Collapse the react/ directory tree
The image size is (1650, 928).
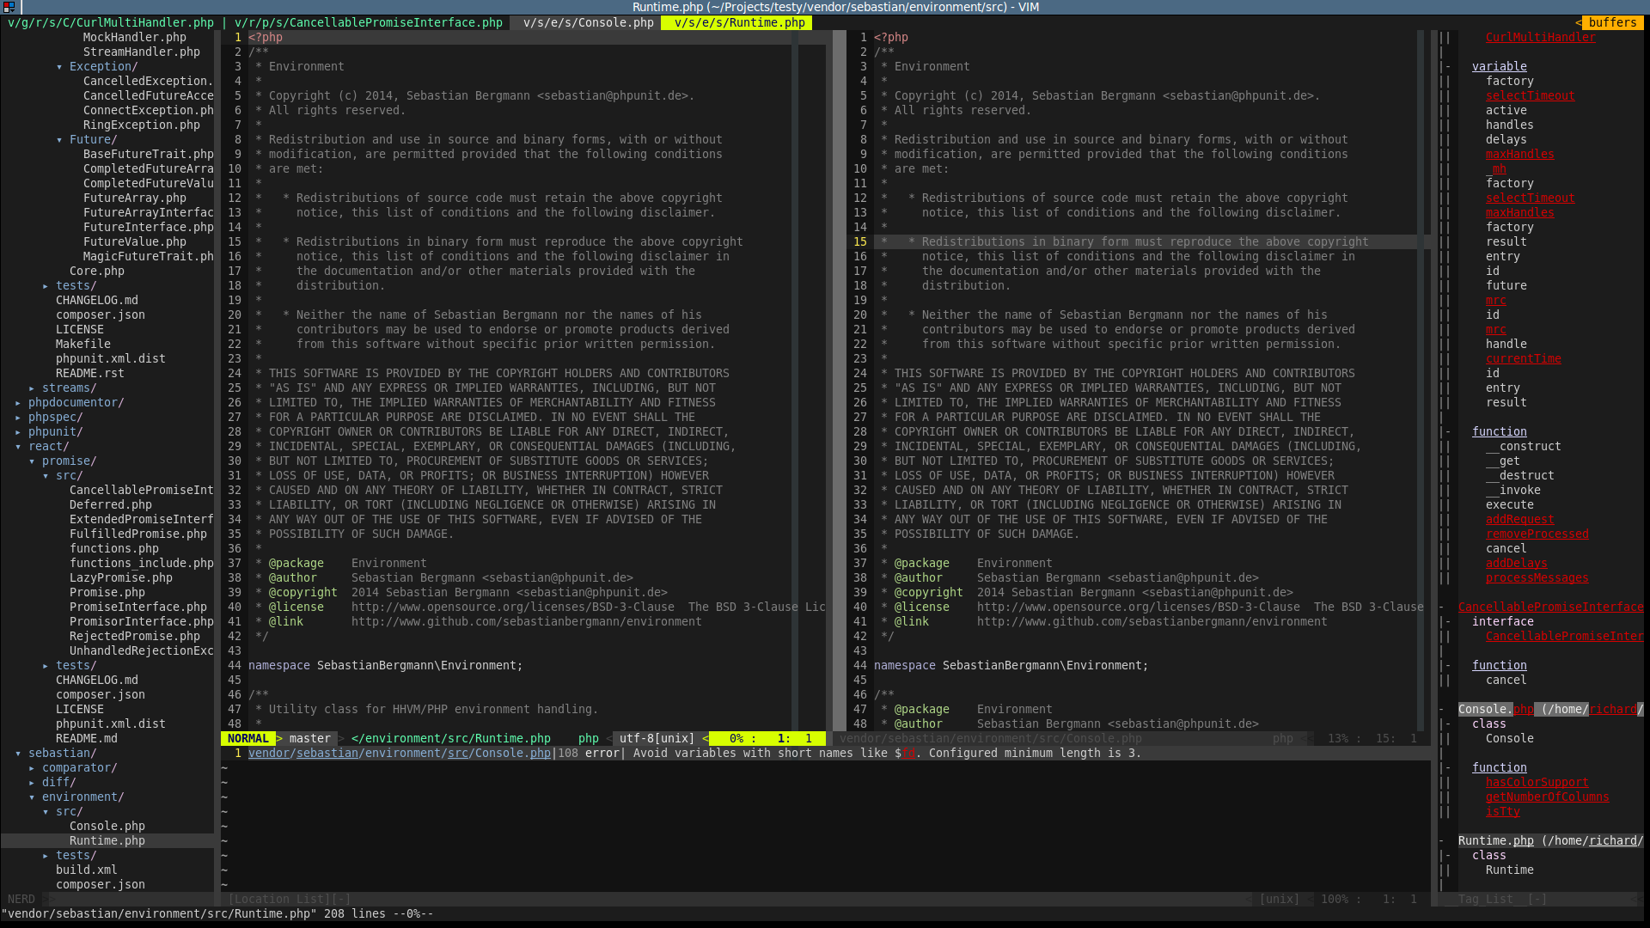(x=48, y=446)
